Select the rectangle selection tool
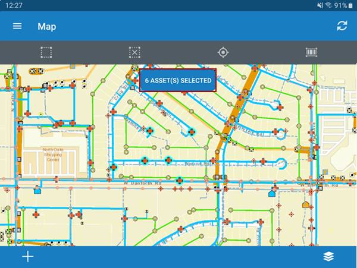This screenshot has width=357, height=268. click(x=46, y=52)
